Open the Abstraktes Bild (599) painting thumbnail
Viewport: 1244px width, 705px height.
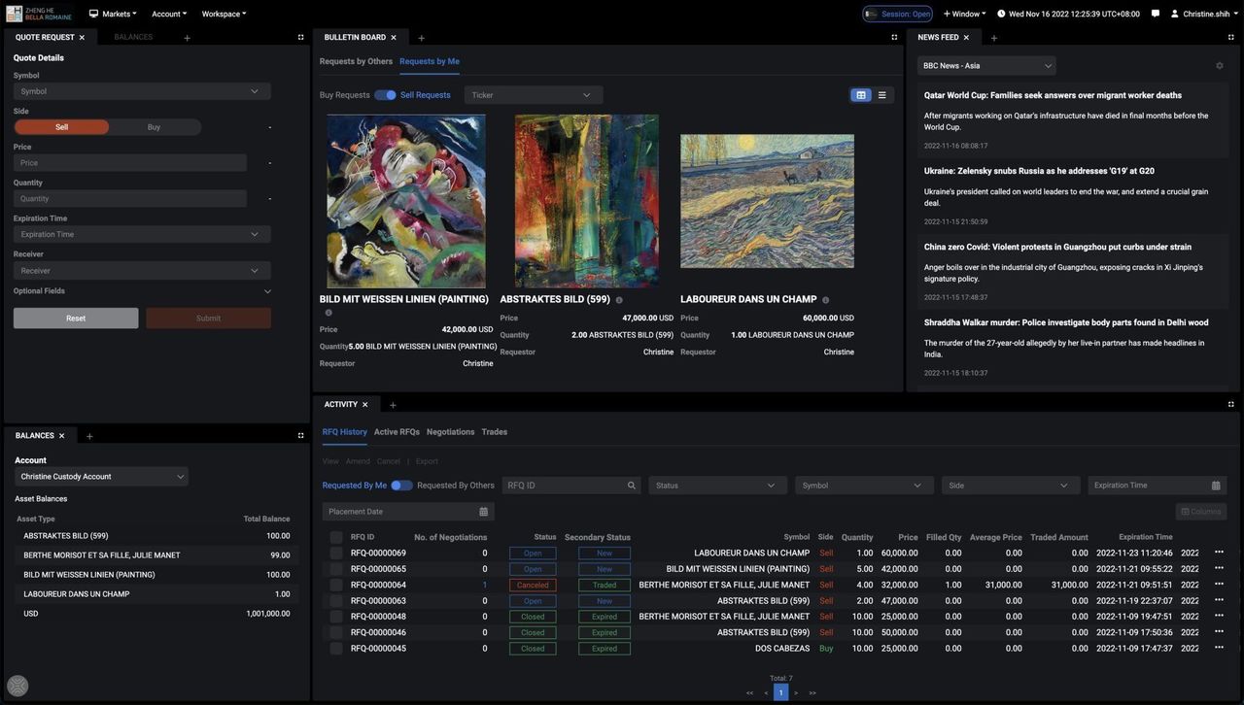(587, 201)
